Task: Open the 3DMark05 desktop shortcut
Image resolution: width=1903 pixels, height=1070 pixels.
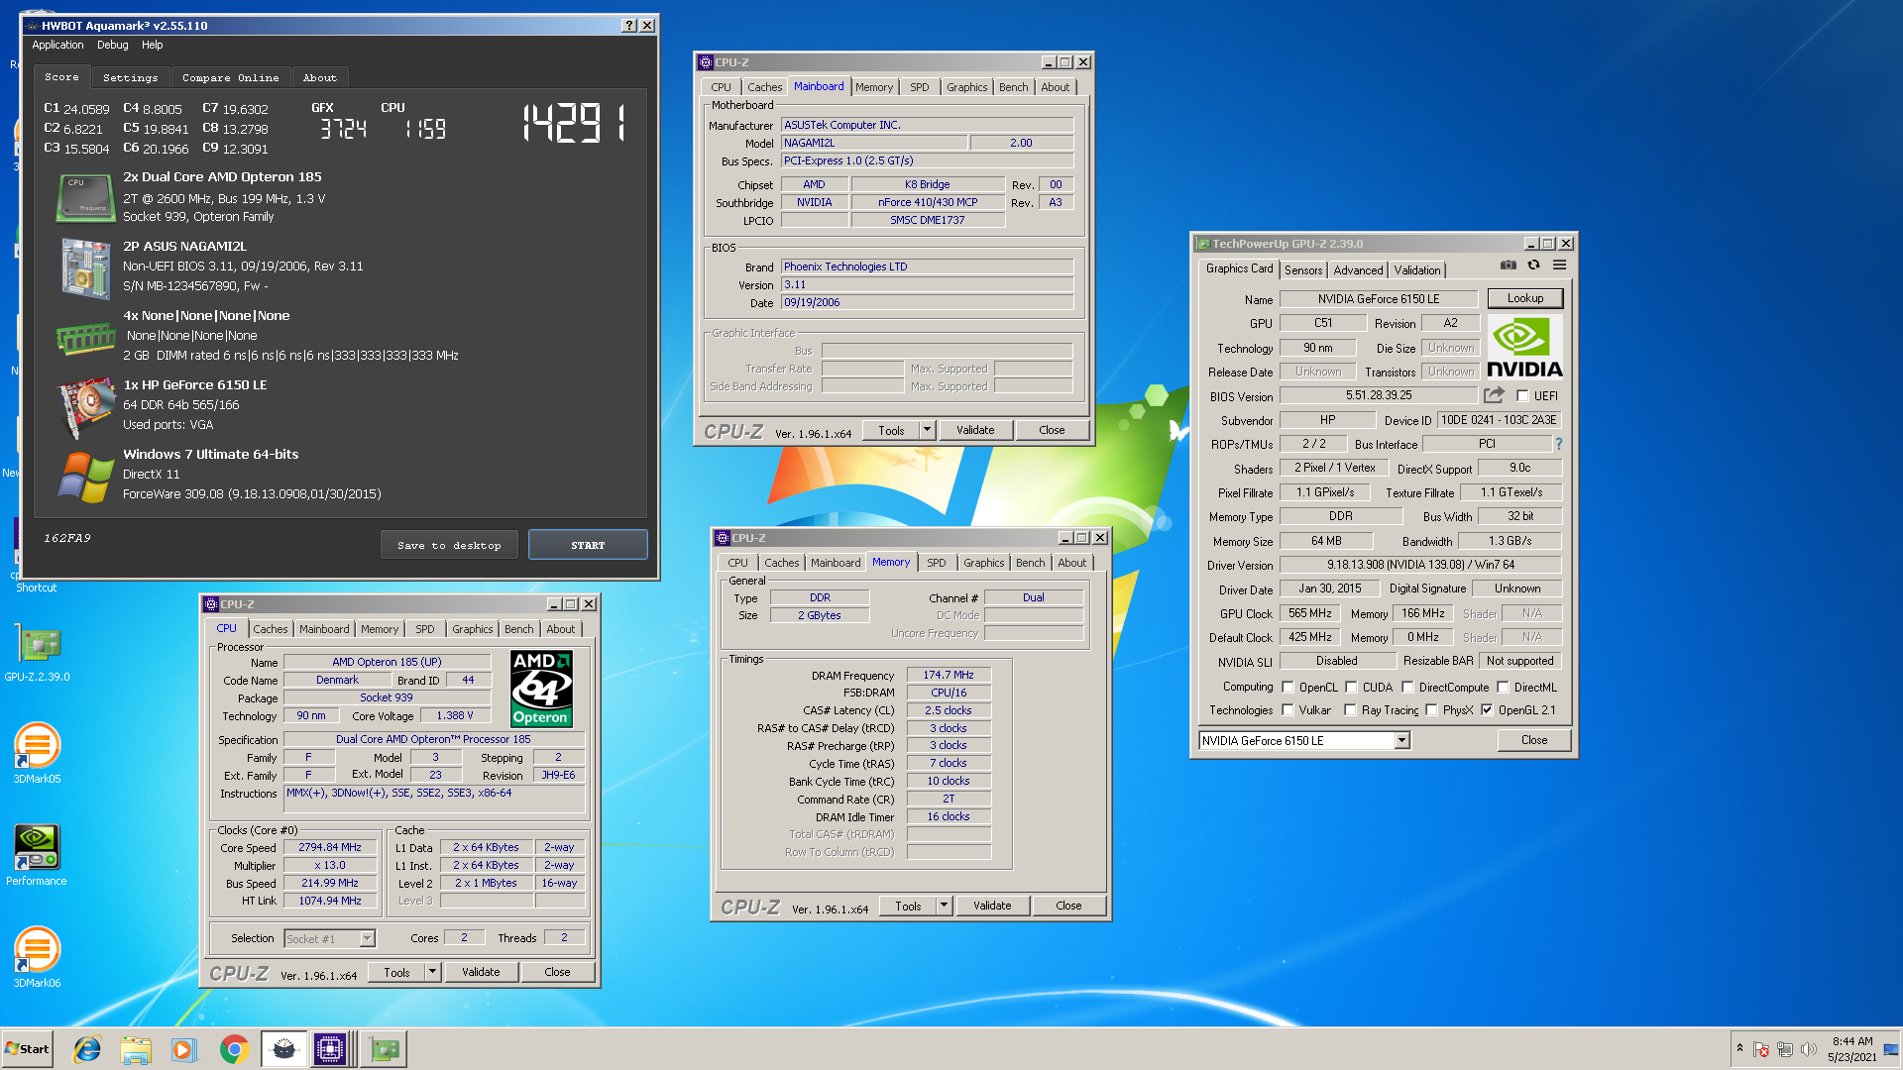Action: point(38,754)
